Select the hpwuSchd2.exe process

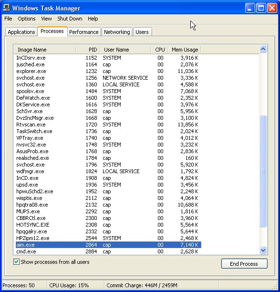click(x=108, y=191)
